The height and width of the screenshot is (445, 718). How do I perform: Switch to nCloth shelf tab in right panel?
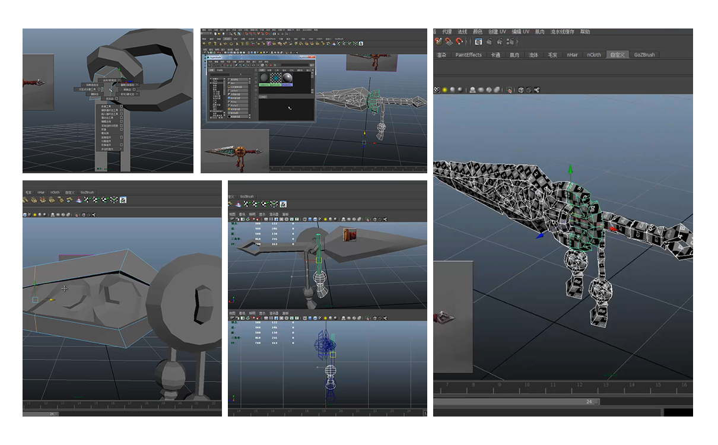pyautogui.click(x=594, y=55)
